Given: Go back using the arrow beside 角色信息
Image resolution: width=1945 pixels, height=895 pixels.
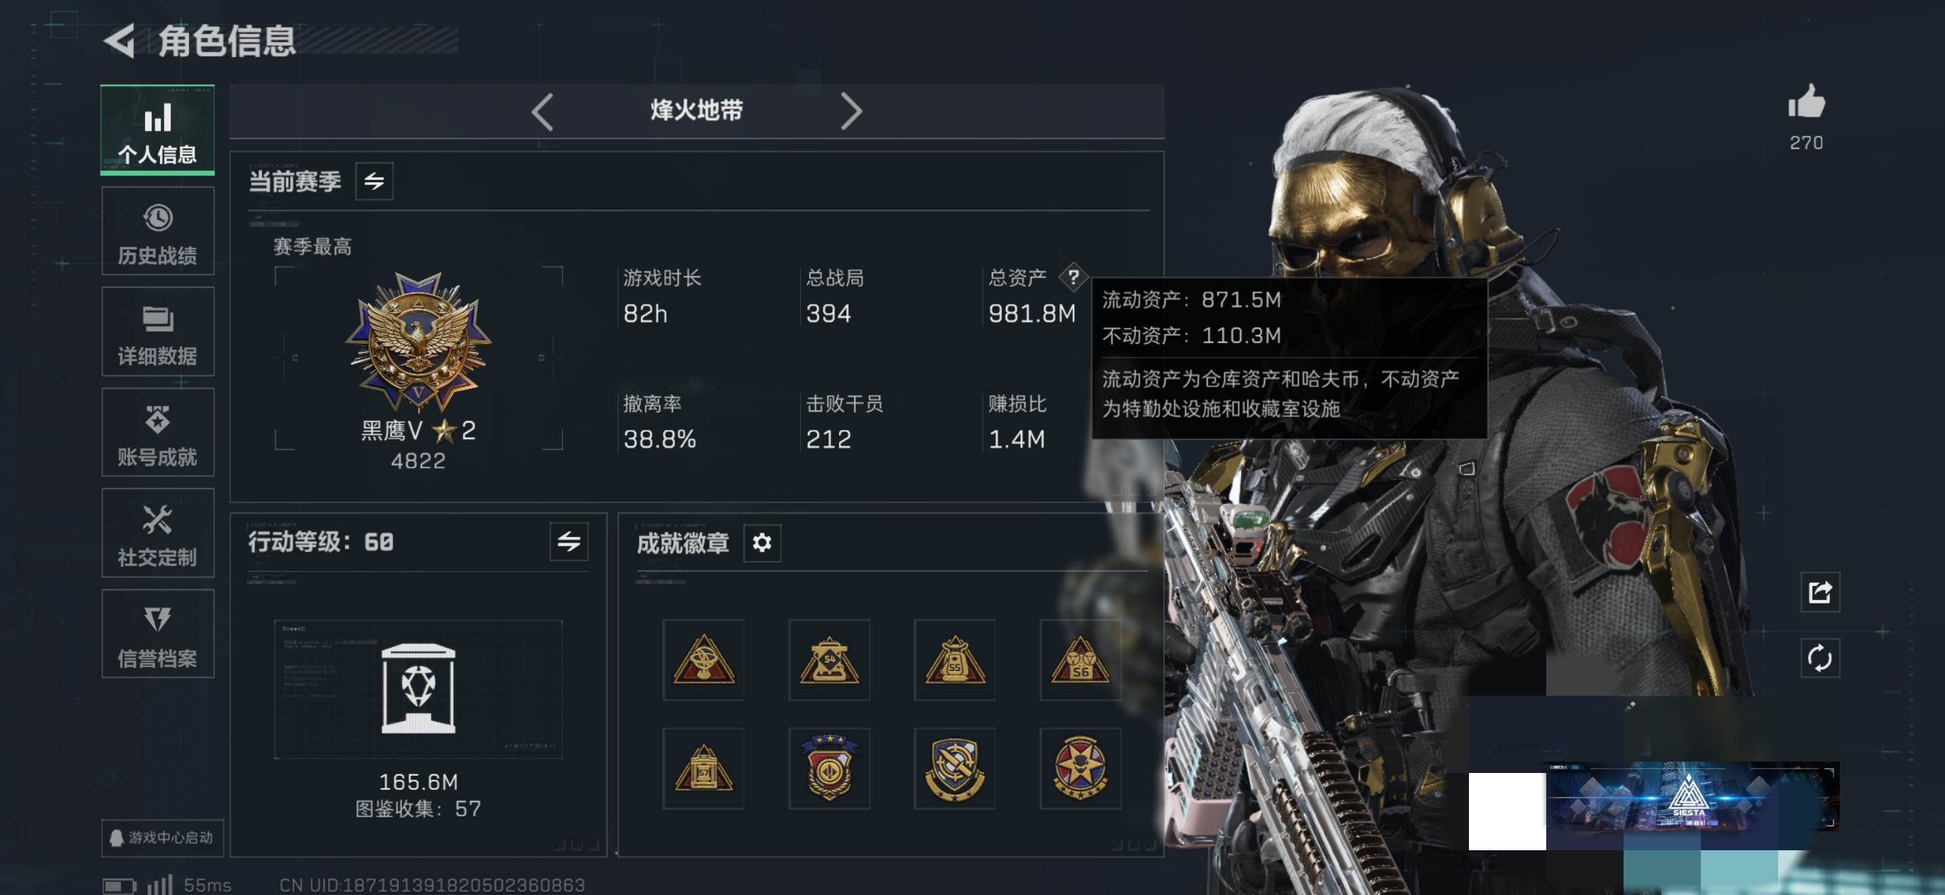Looking at the screenshot, I should (121, 41).
